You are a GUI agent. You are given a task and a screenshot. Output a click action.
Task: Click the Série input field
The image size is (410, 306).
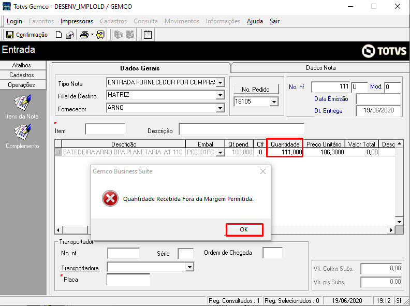[186, 253]
